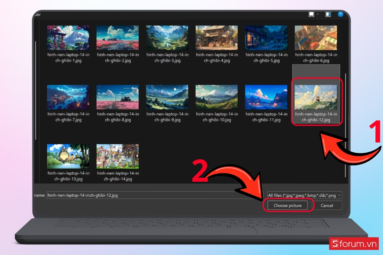Image resolution: width=383 pixels, height=255 pixels.
Task: Click file name hinh-nen-laptop-14-inch-ghibi-10.jpg
Action: (217, 117)
